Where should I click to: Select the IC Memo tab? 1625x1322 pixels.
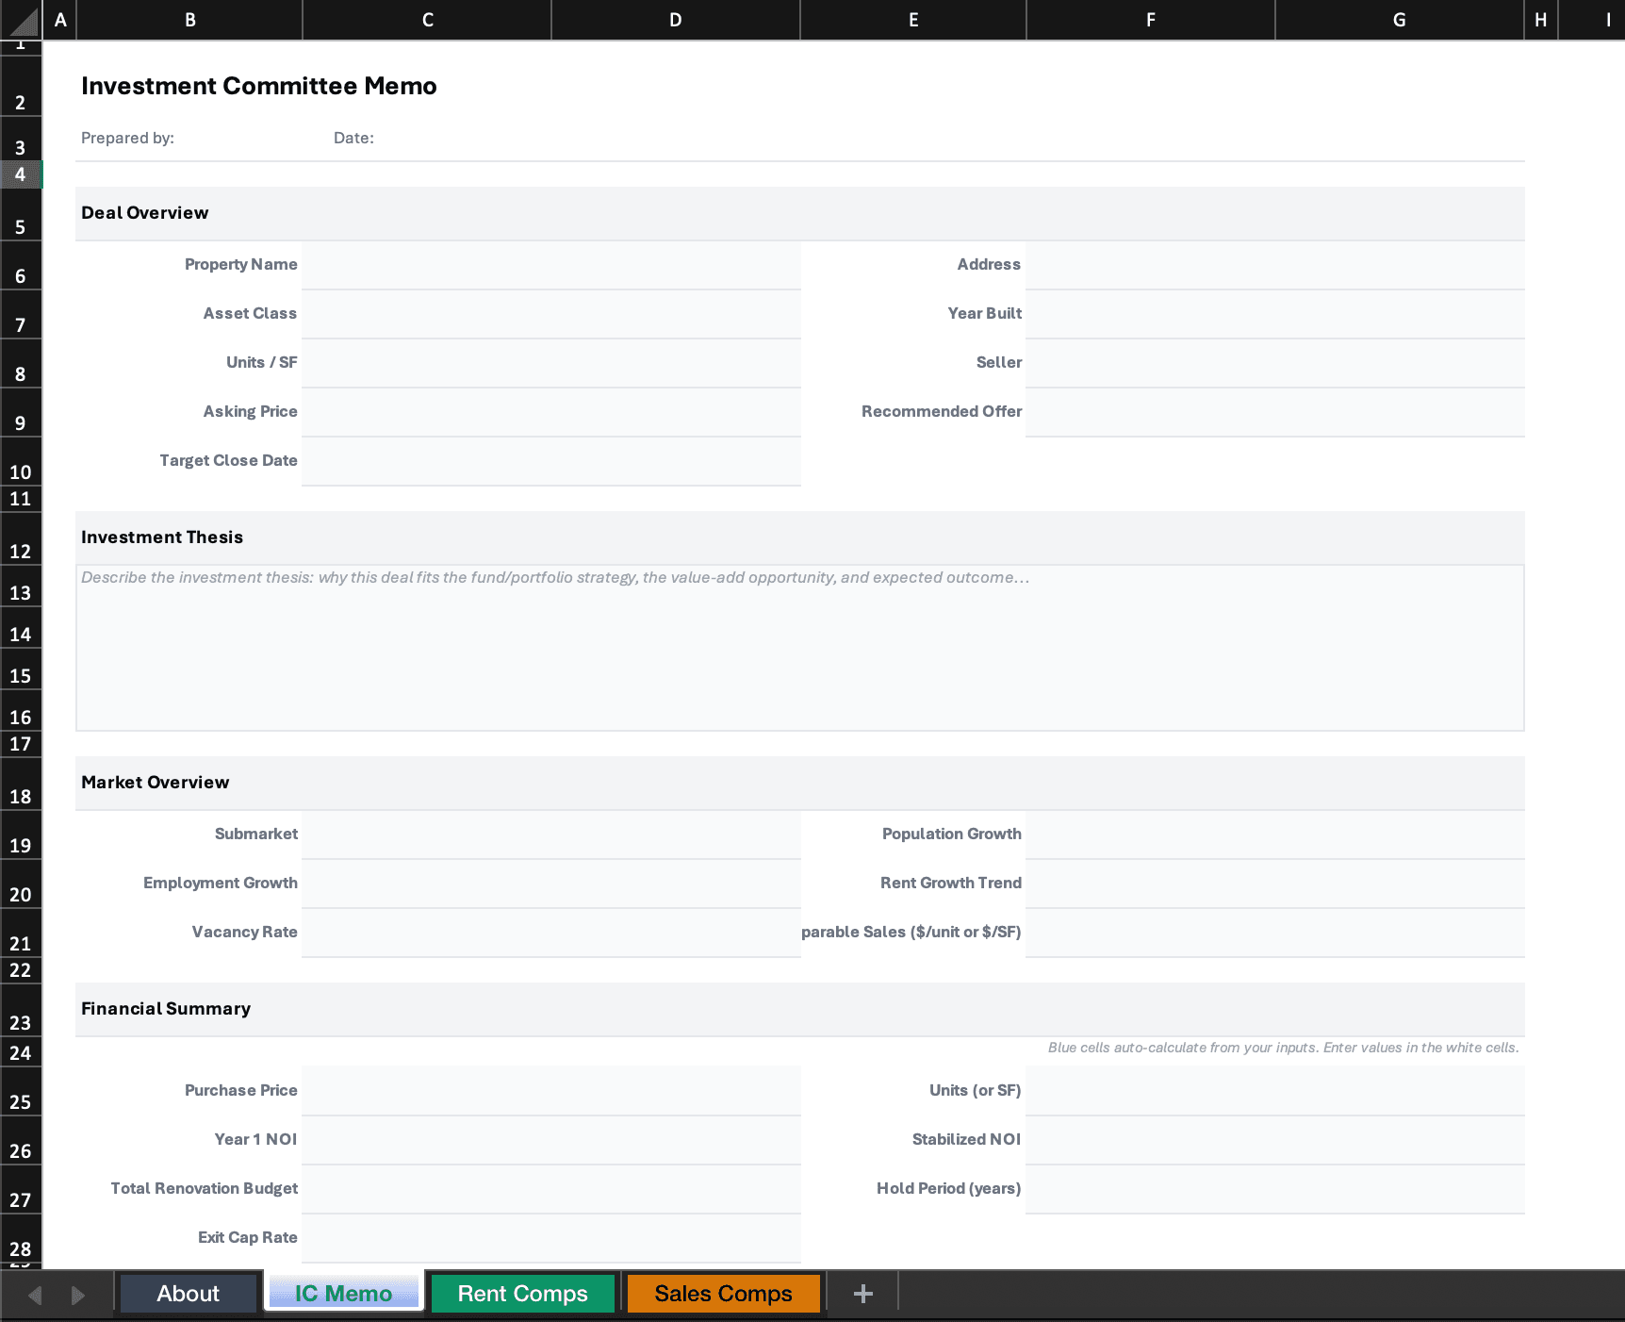(343, 1293)
